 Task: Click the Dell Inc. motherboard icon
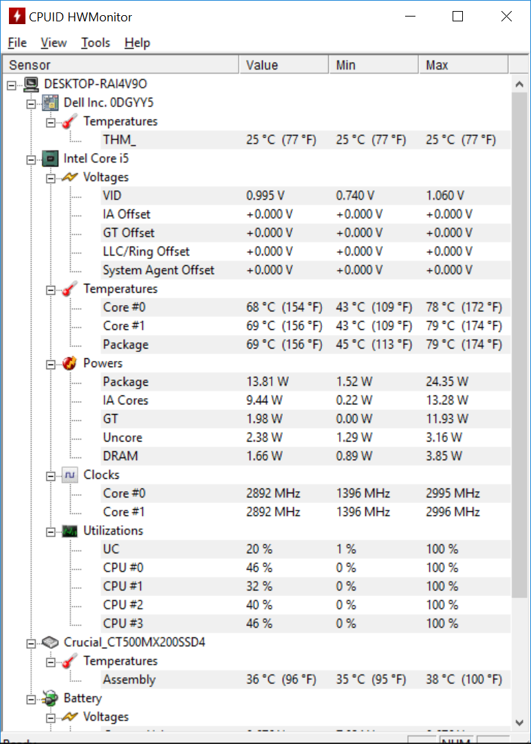pyautogui.click(x=50, y=103)
